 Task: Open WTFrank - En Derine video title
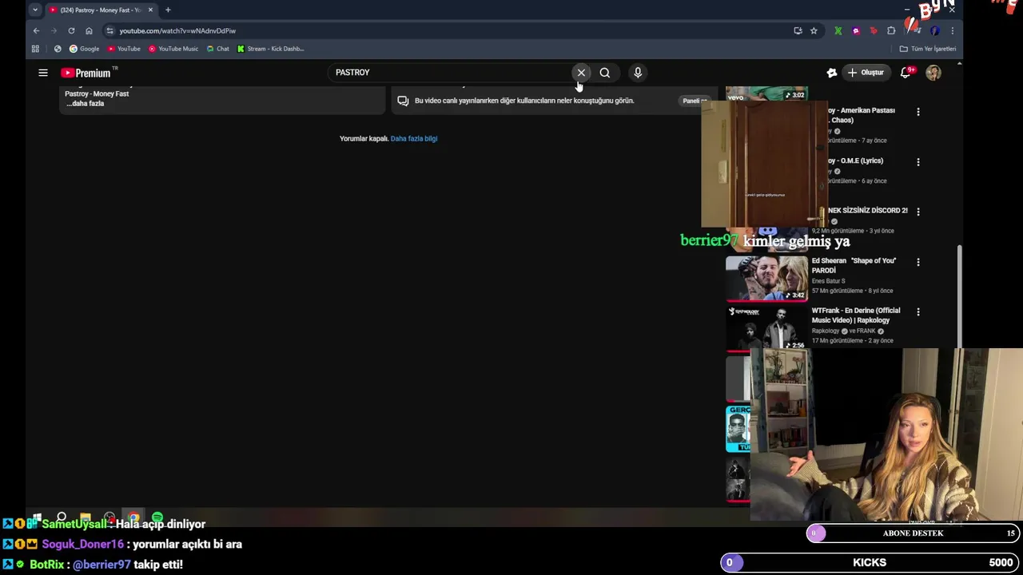click(x=856, y=315)
